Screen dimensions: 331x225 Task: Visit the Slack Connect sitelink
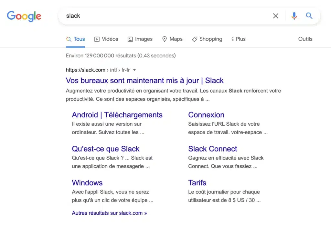(212, 149)
